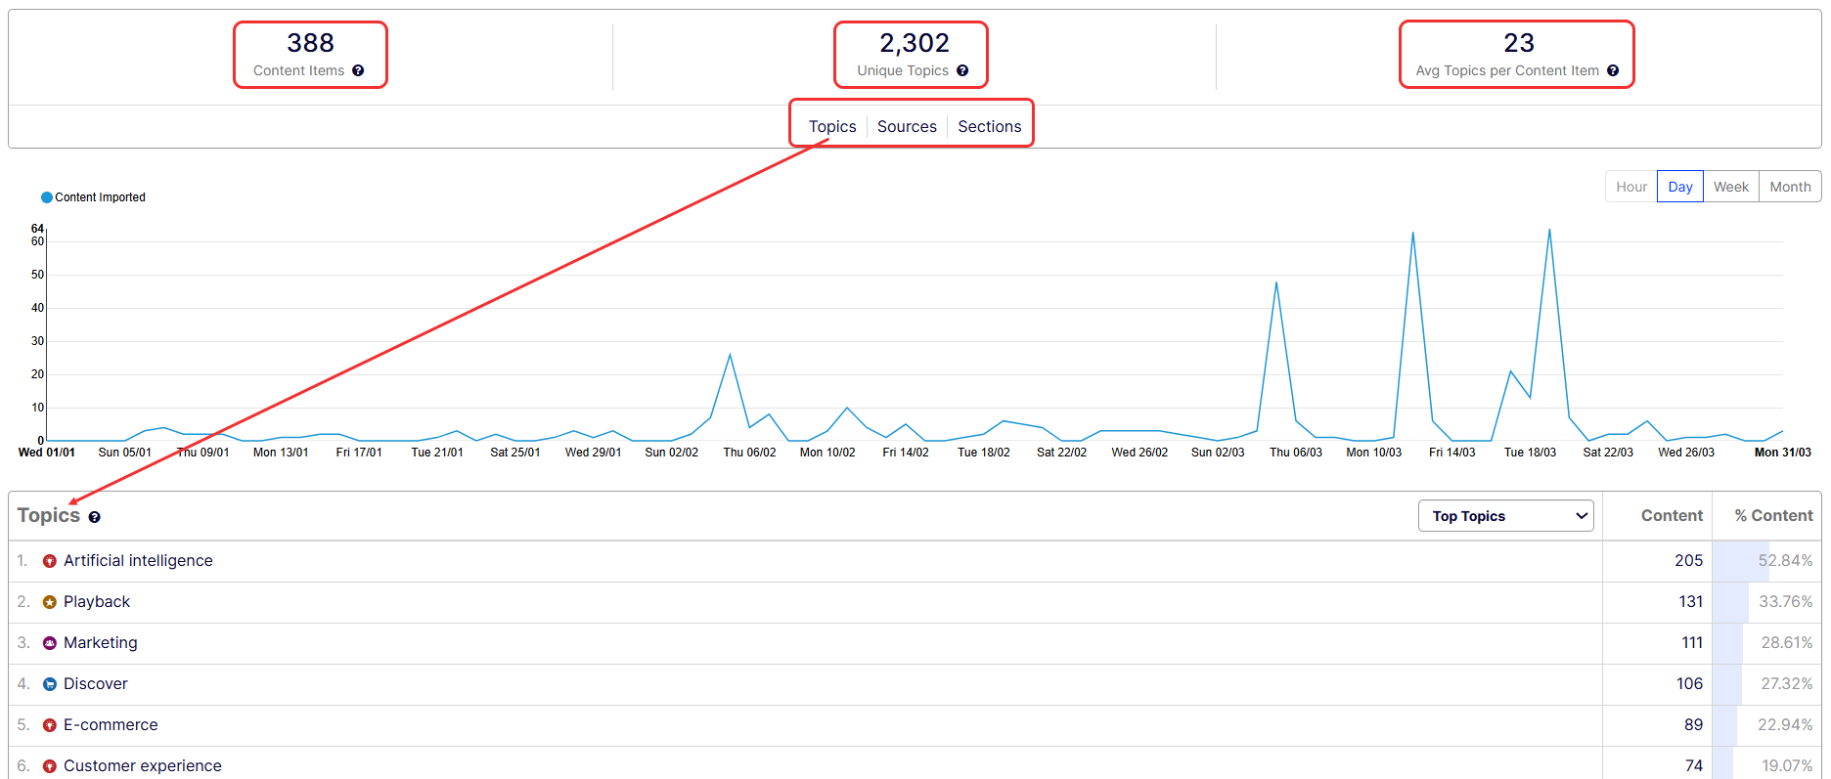Click the Discover topic icon
This screenshot has height=779, width=1831.
(50, 684)
